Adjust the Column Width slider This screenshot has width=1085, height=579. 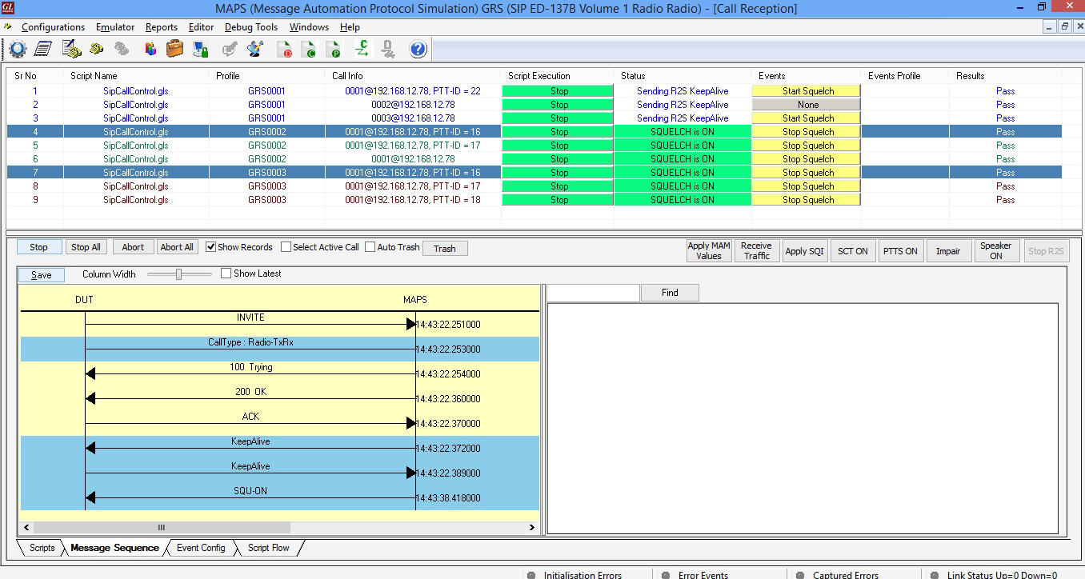click(179, 274)
